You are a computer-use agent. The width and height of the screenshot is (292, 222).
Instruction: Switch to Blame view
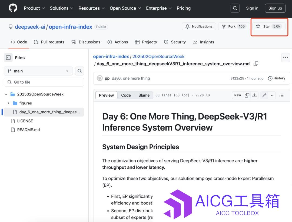coord(144,95)
